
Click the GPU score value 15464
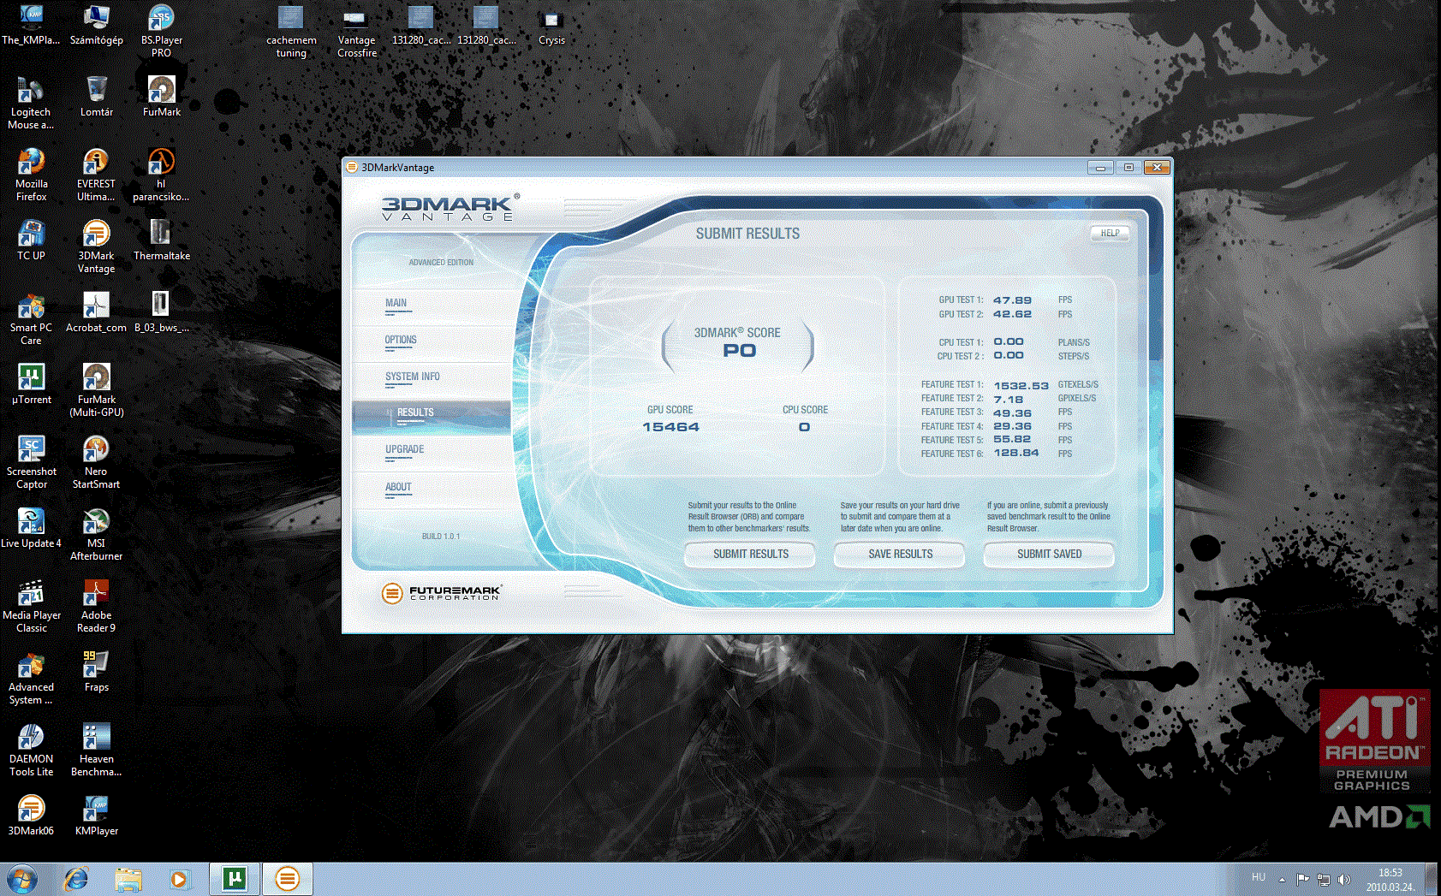tap(670, 427)
